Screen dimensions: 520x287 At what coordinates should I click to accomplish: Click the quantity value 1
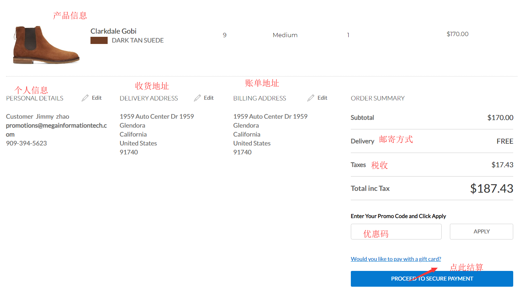(348, 35)
